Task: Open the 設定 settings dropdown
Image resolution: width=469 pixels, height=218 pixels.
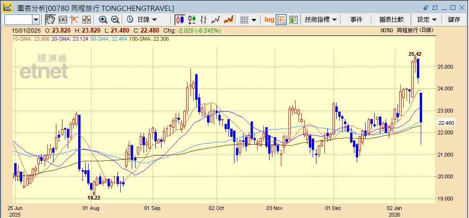Action: click(427, 20)
